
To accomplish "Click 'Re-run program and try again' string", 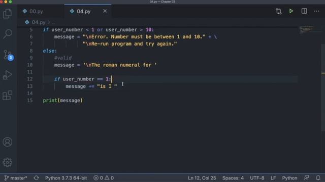I will coord(130,44).
